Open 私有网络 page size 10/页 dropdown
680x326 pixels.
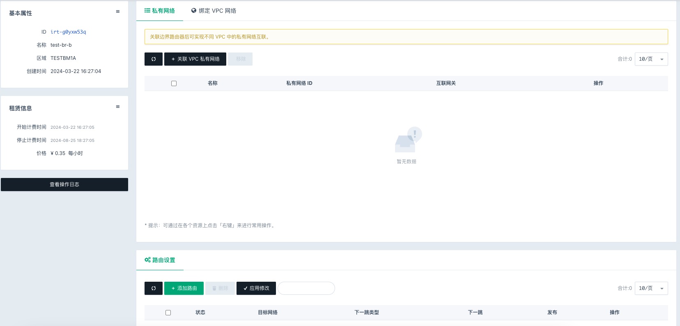(651, 59)
